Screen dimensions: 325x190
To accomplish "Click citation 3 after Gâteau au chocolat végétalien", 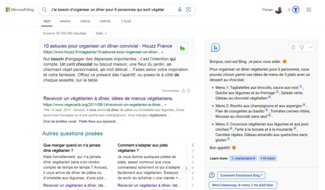I will [269, 97].
